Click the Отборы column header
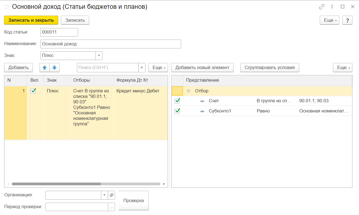Viewport: 359px width, 215px height. pos(92,80)
